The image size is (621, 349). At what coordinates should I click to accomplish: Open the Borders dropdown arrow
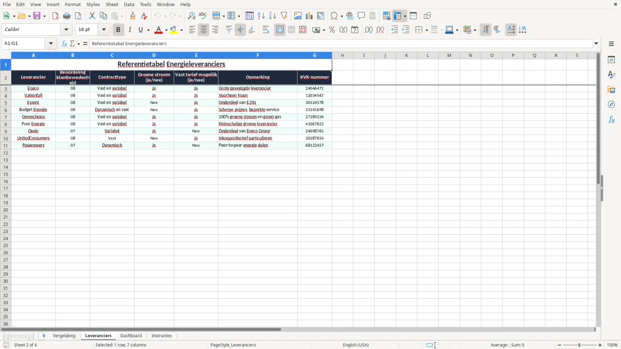(426, 30)
